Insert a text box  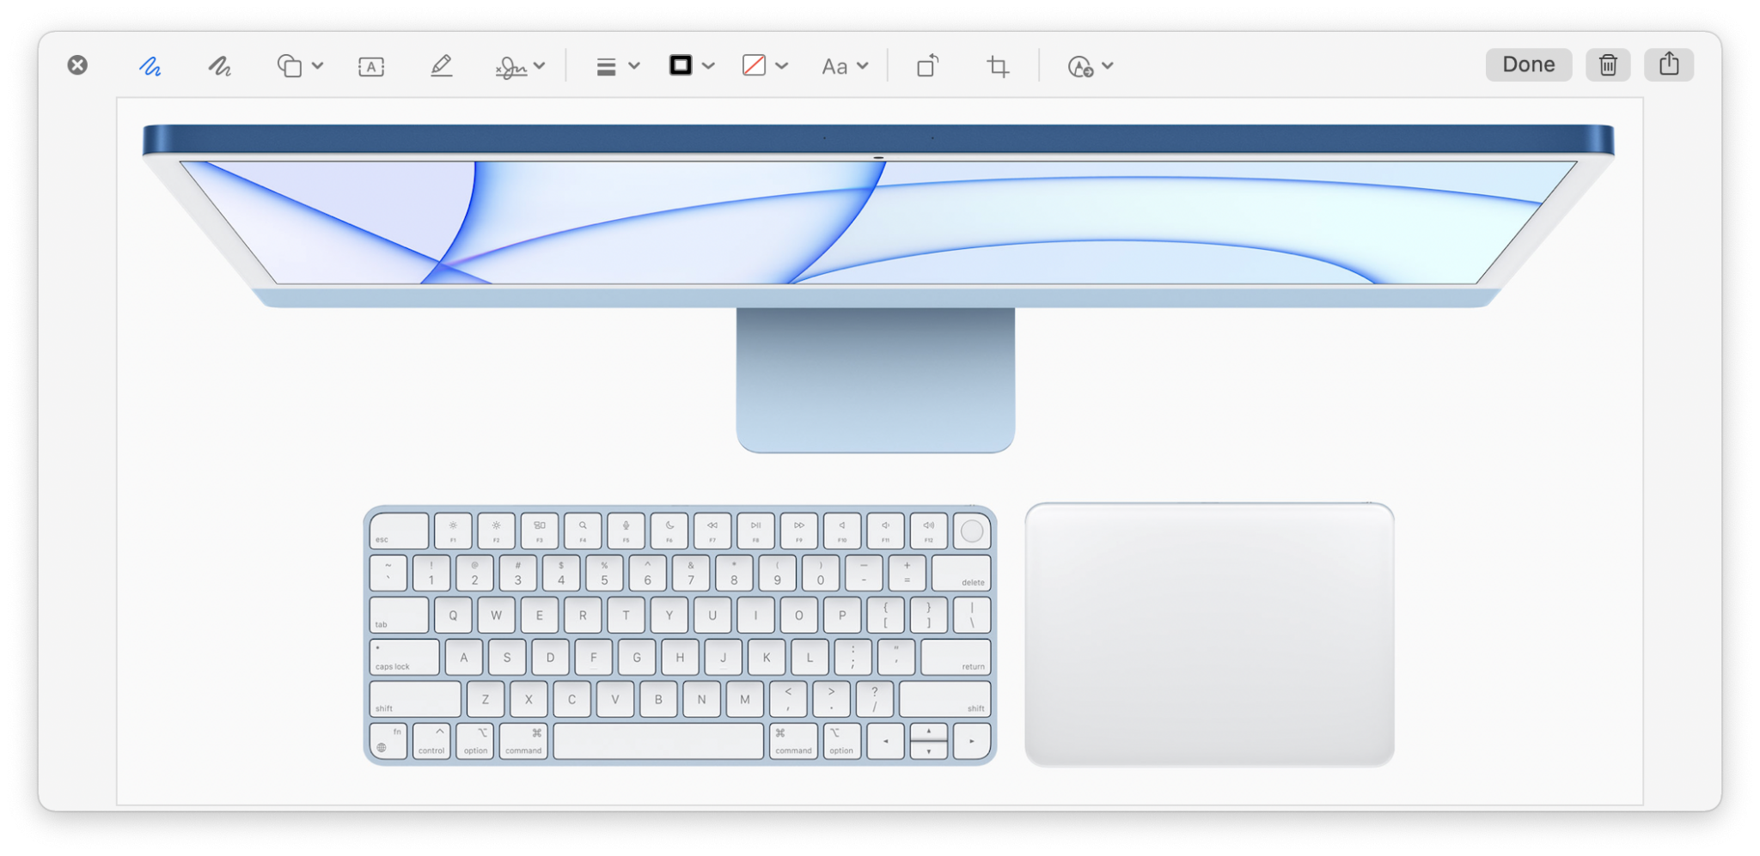click(x=370, y=66)
